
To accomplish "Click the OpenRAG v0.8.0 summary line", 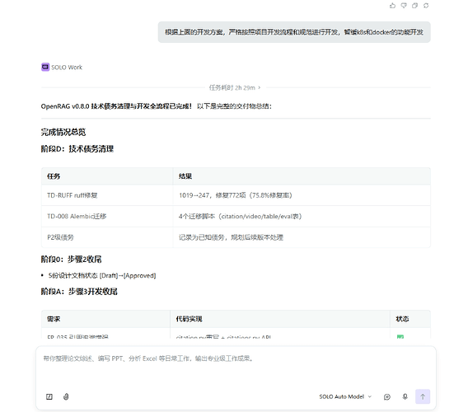I will pyautogui.click(x=157, y=106).
